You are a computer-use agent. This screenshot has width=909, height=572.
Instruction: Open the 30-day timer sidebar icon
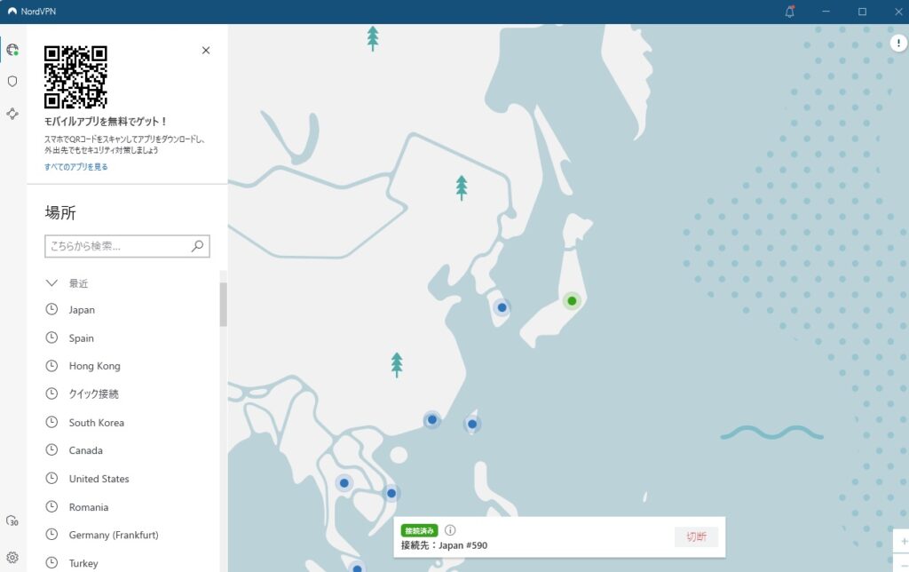point(12,520)
